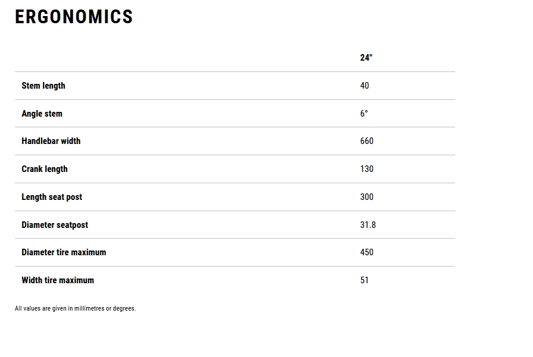Select the 24" size column header

click(x=366, y=58)
